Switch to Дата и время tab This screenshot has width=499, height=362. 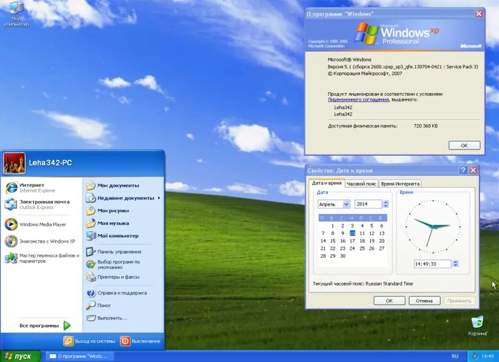coord(326,183)
